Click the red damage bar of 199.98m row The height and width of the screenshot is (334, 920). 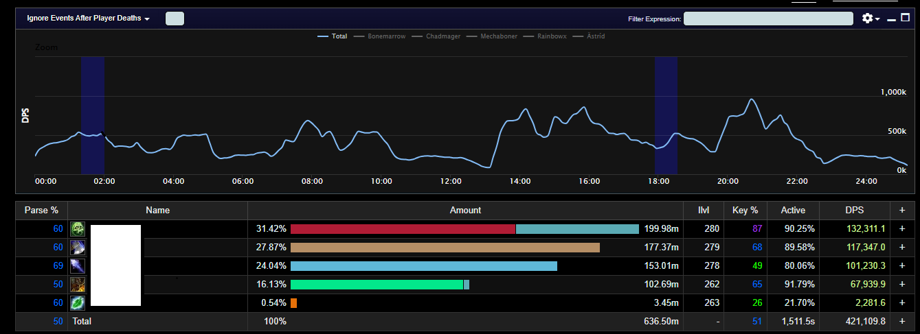point(403,229)
